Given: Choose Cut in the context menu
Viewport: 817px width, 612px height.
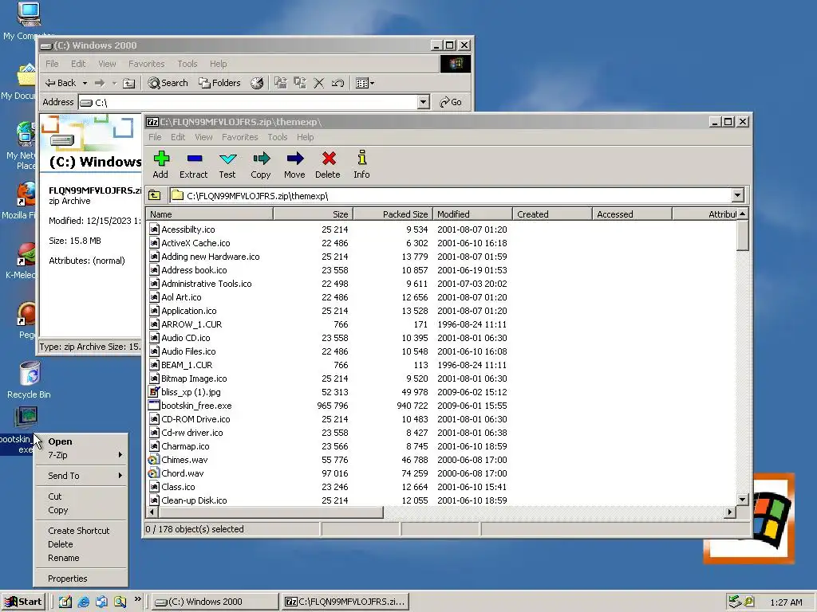Looking at the screenshot, I should (81, 496).
